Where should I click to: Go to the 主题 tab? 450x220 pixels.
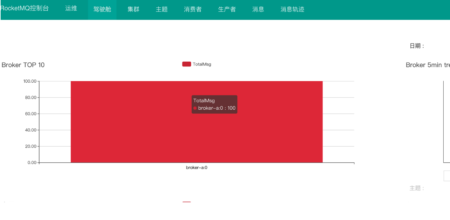pyautogui.click(x=162, y=10)
